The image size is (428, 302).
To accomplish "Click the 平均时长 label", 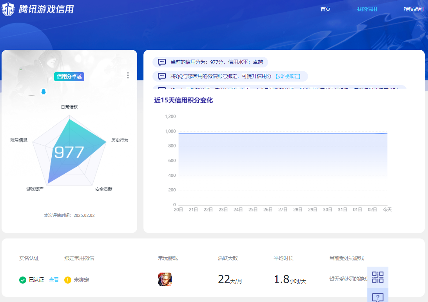I will point(284,258).
